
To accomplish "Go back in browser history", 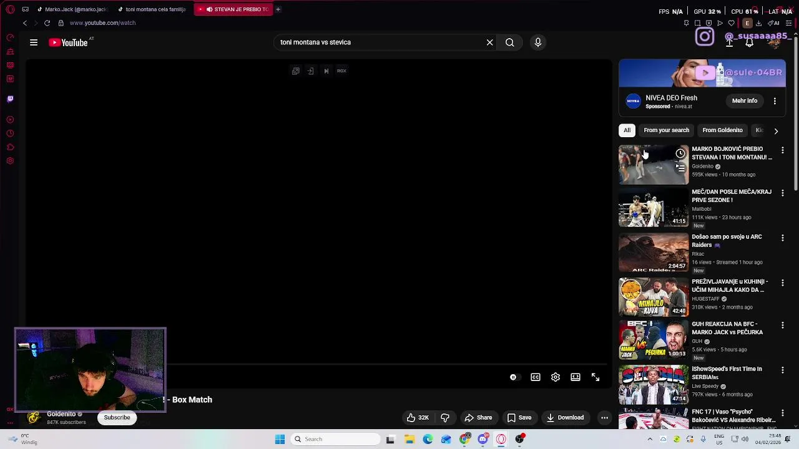I will coord(25,23).
